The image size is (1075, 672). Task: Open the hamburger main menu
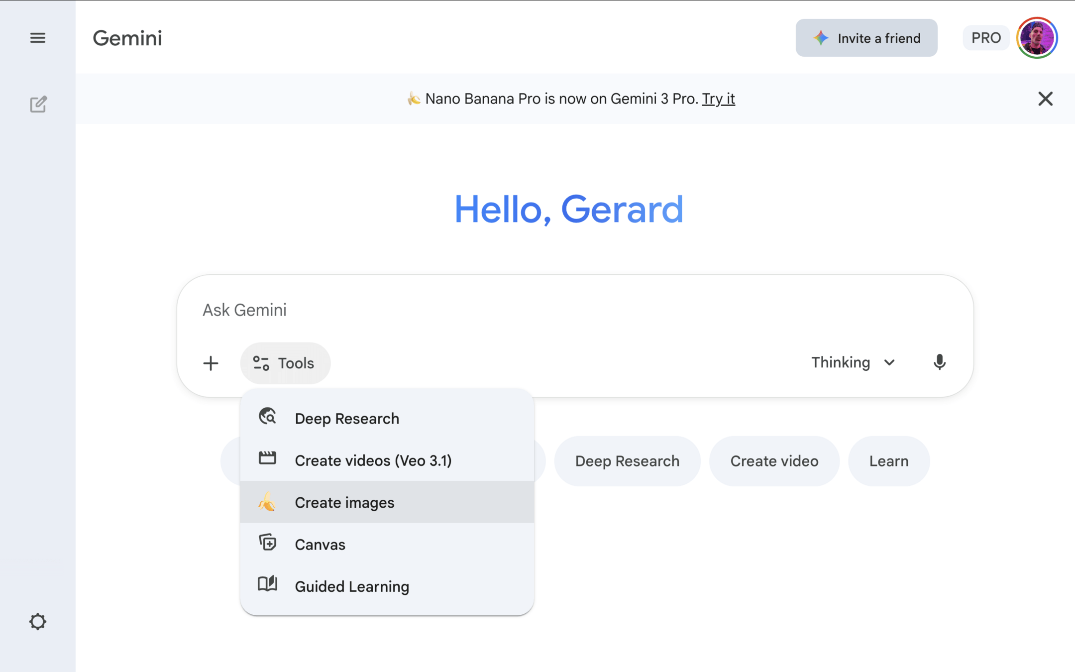38,38
